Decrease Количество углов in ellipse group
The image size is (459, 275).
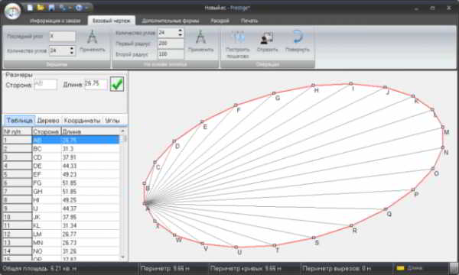coord(181,35)
